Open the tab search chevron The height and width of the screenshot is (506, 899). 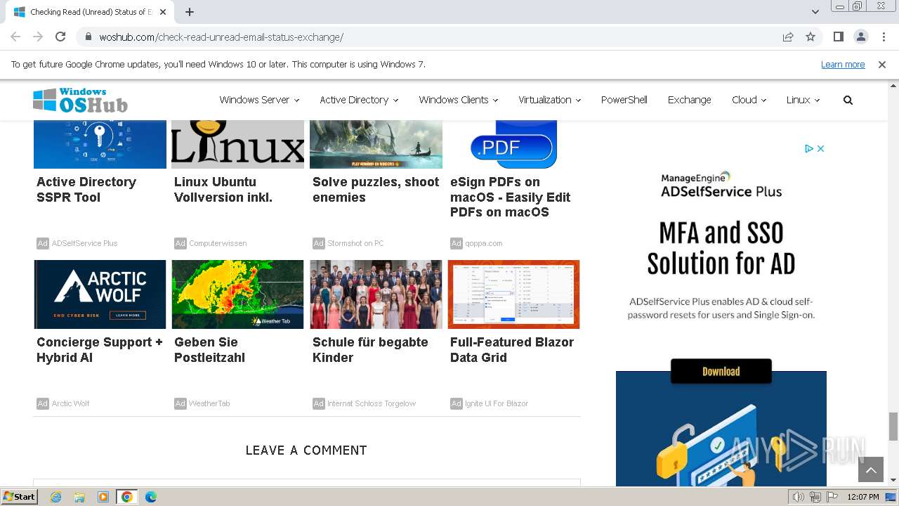tap(815, 12)
